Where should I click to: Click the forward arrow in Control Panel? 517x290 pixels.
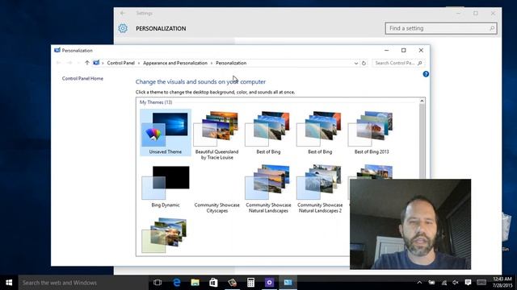pos(69,63)
